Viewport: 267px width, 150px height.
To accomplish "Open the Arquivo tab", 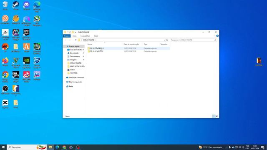I will tap(67, 36).
